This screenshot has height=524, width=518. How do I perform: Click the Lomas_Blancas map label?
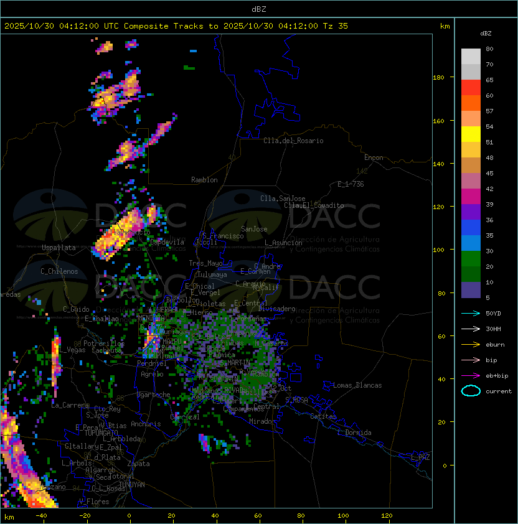click(357, 385)
